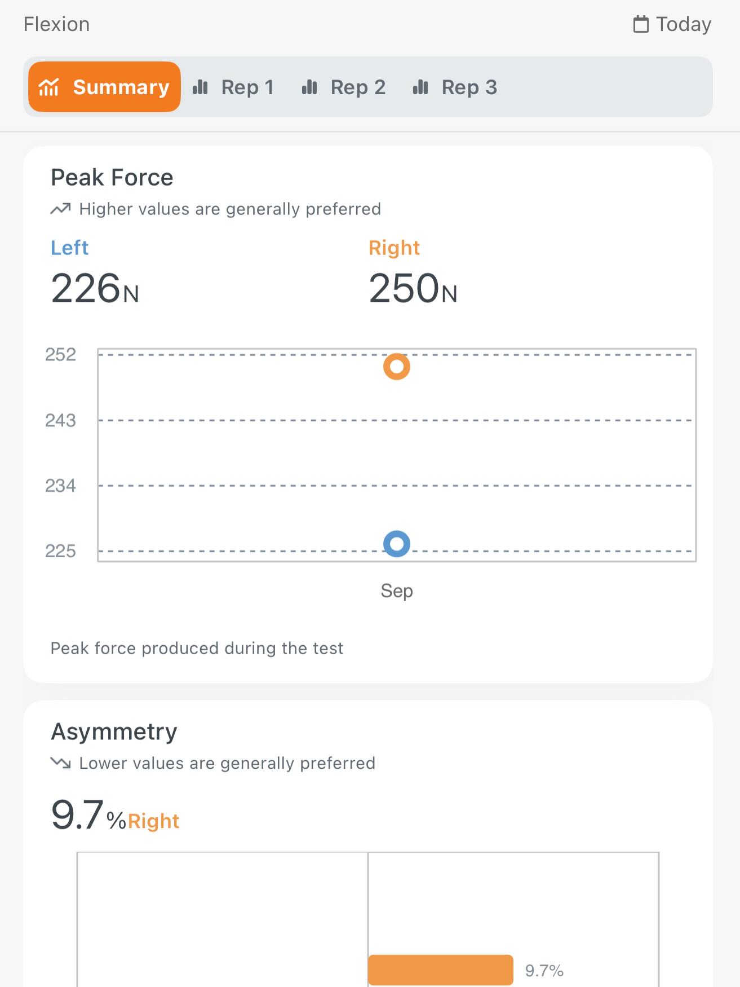Select the Summary tab

coord(105,87)
